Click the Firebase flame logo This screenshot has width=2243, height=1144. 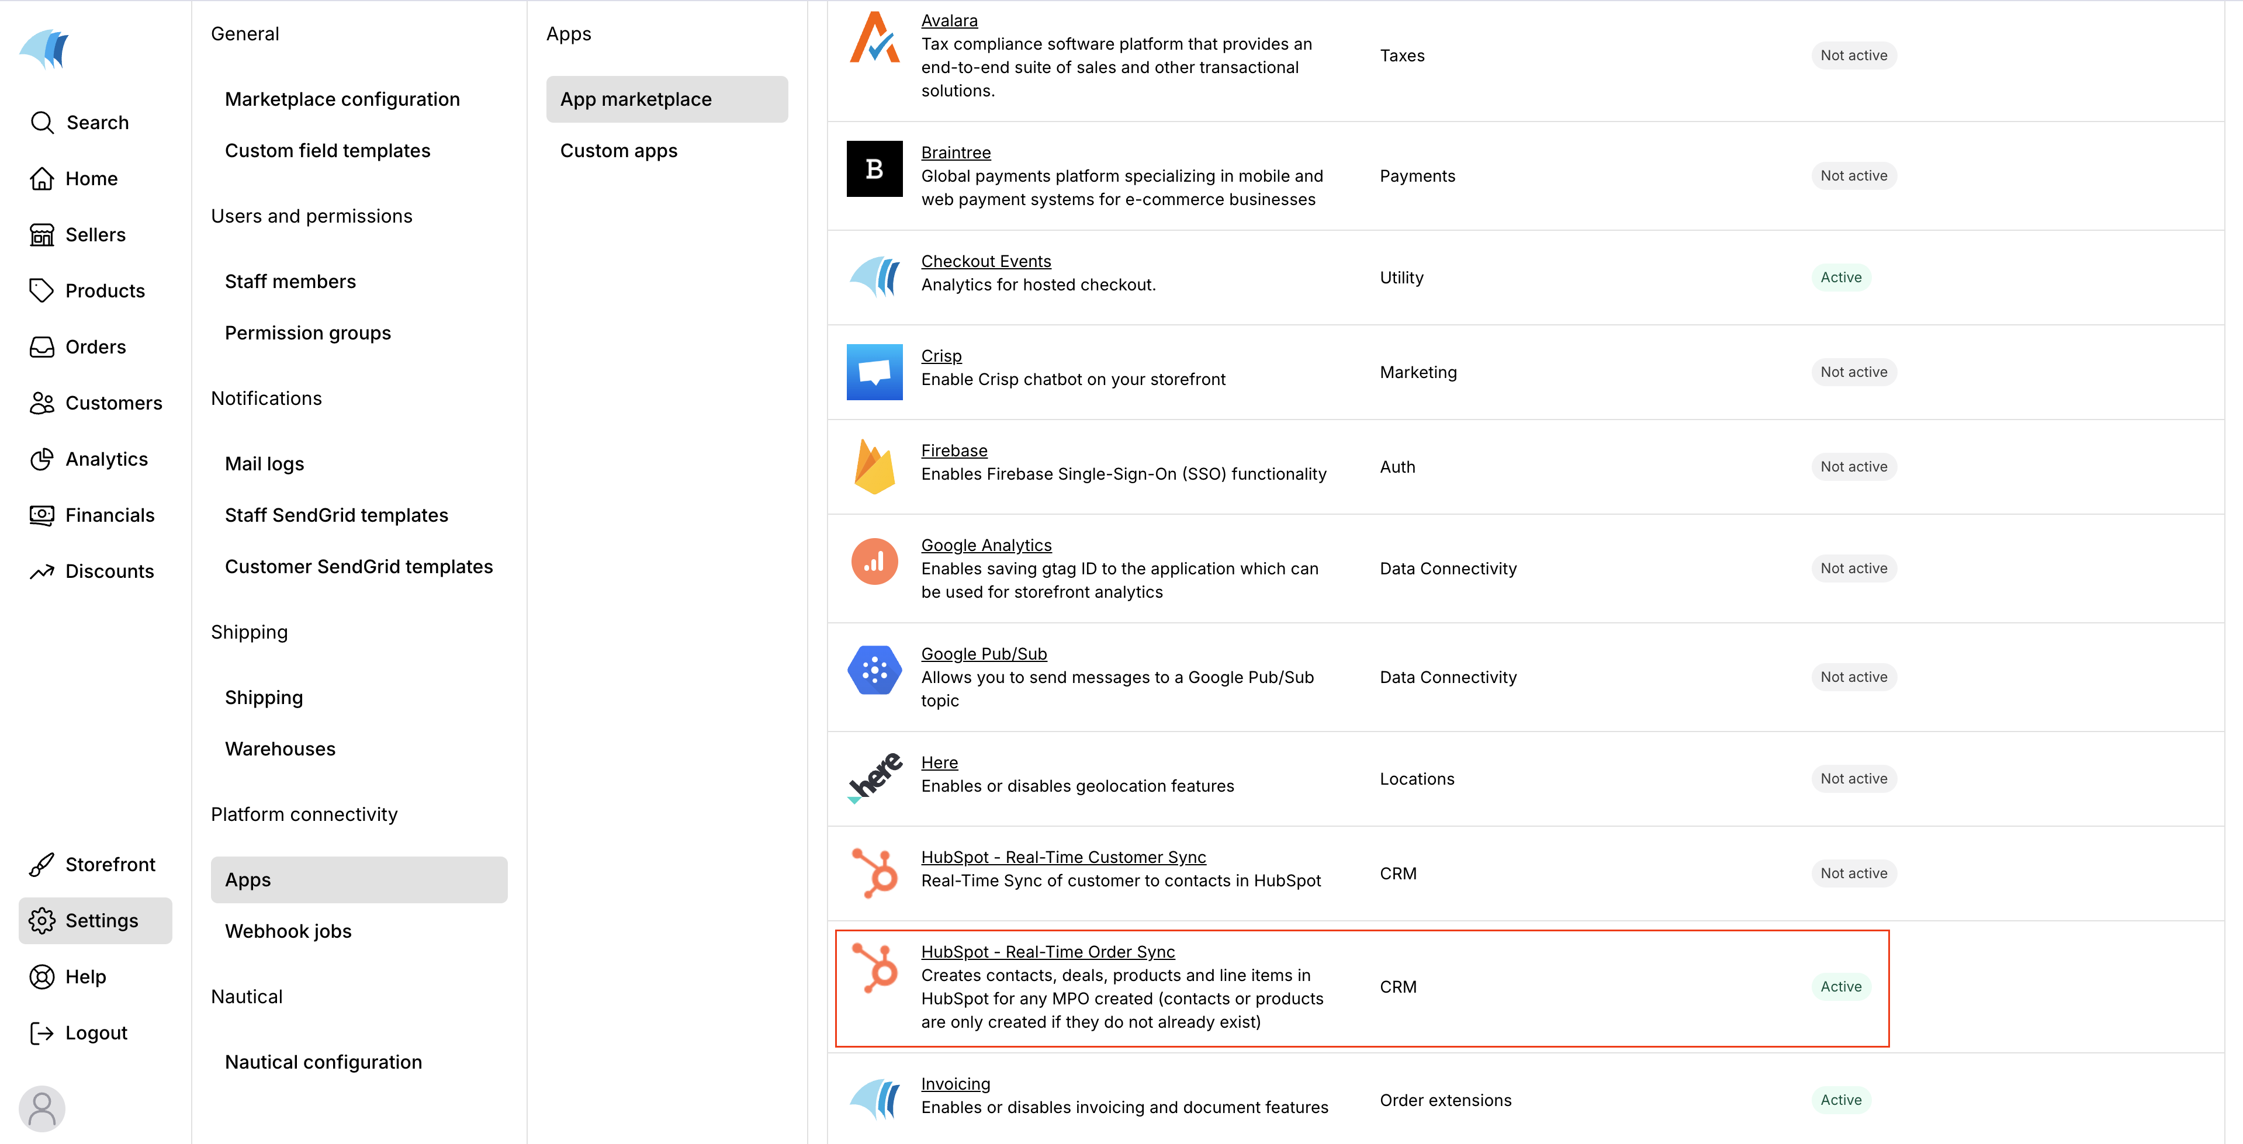(x=874, y=467)
